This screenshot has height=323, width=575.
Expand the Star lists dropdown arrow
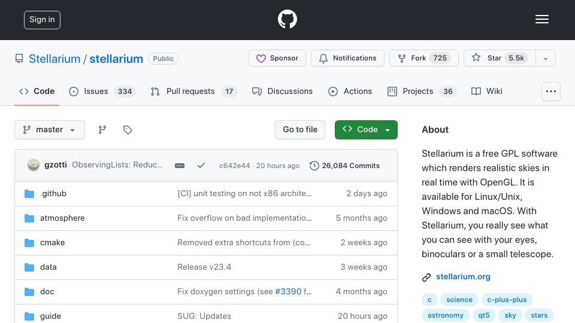[546, 59]
